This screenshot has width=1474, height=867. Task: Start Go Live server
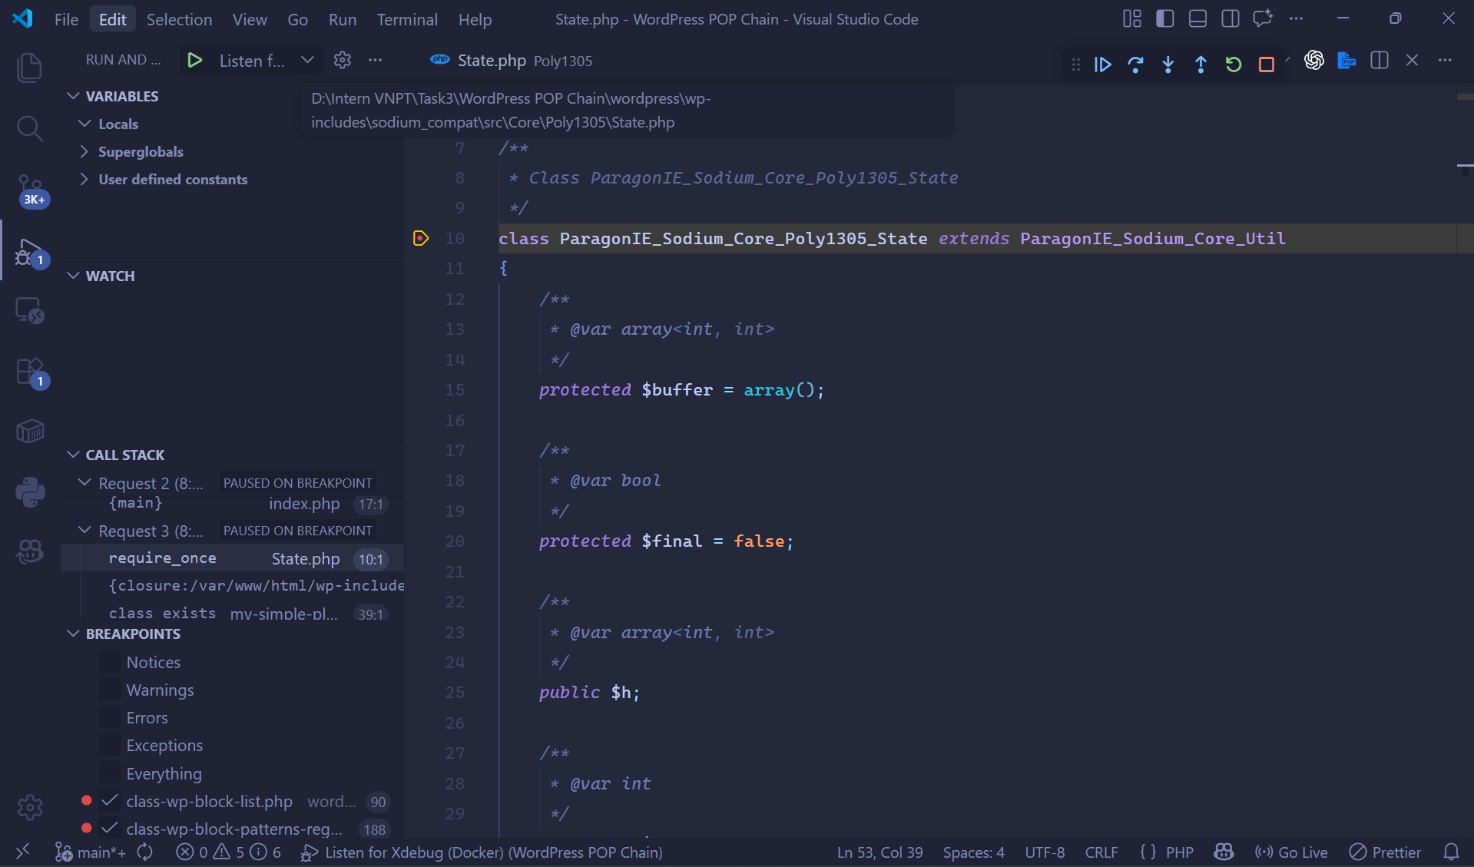[1291, 852]
